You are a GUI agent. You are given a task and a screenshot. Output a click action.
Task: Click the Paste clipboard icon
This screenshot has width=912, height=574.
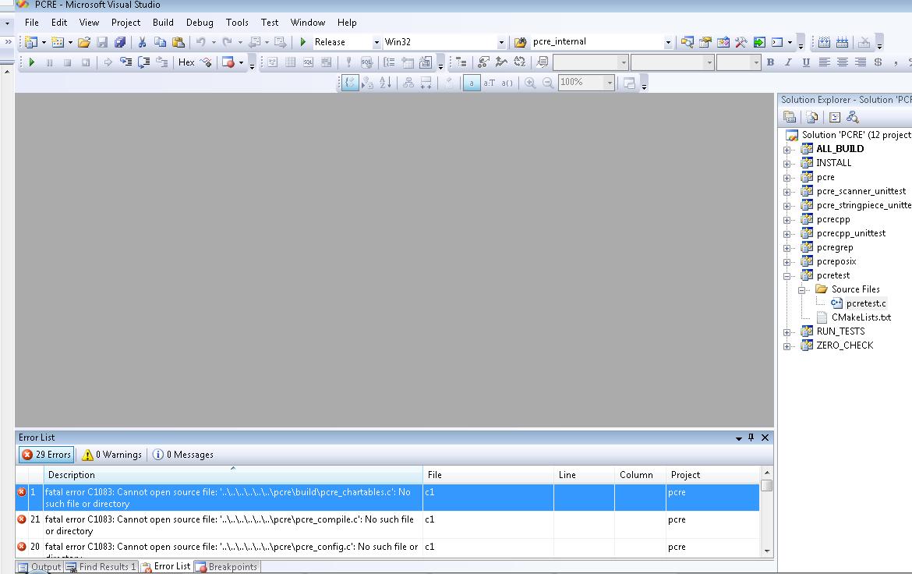pyautogui.click(x=179, y=42)
